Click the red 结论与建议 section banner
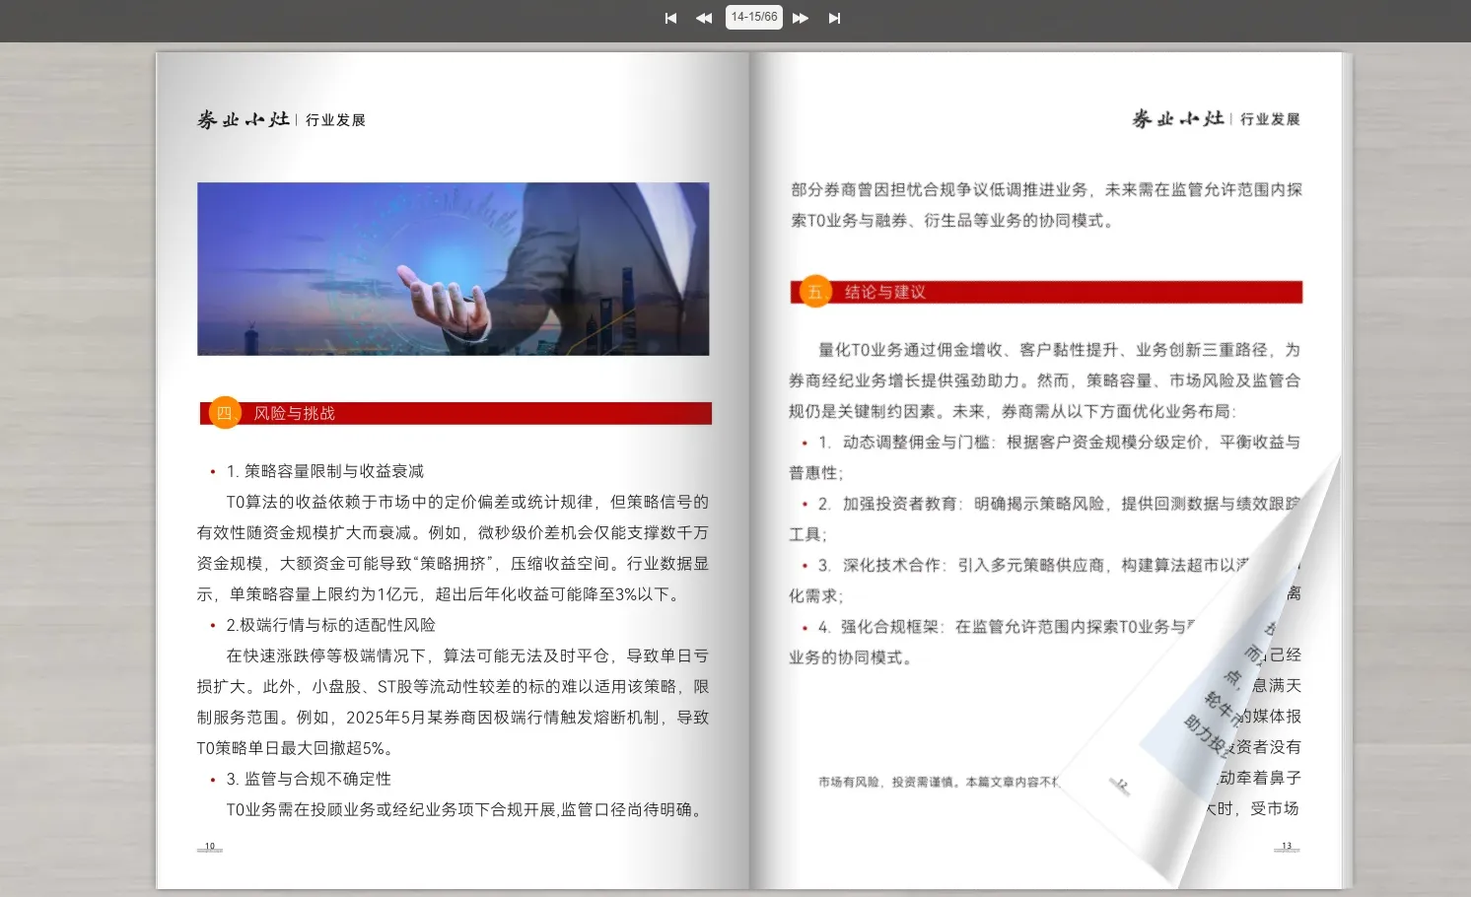 click(1065, 292)
